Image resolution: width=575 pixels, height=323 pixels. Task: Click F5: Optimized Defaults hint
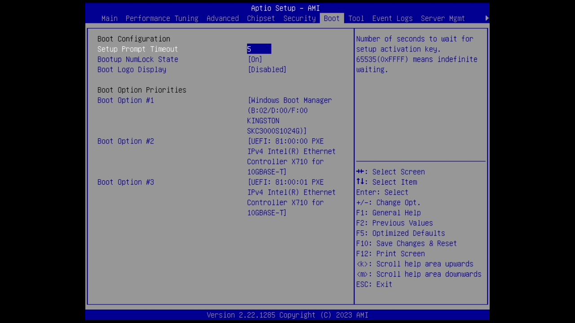[x=400, y=233]
